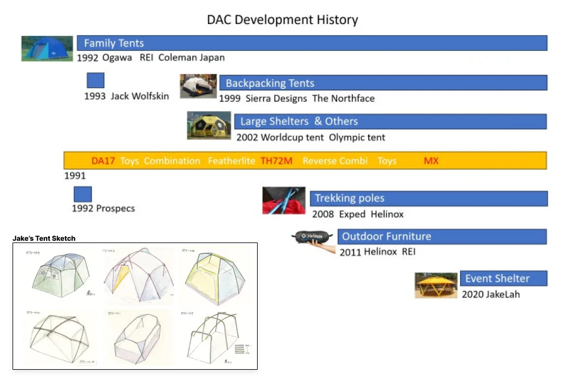Screen dimensions: 570x380
Task: Click the backpacking tent photo
Action: (198, 86)
